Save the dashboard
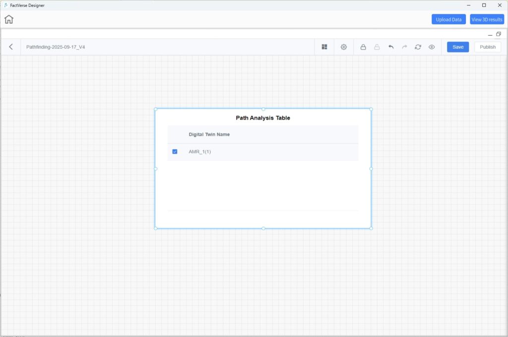508x337 pixels. tap(457, 47)
